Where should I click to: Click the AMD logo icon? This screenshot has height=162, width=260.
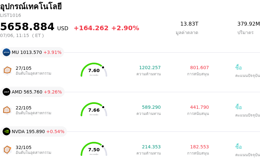[x=6, y=92]
